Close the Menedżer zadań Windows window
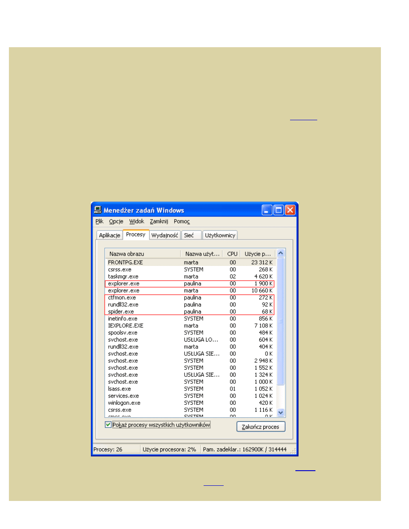 [x=290, y=210]
